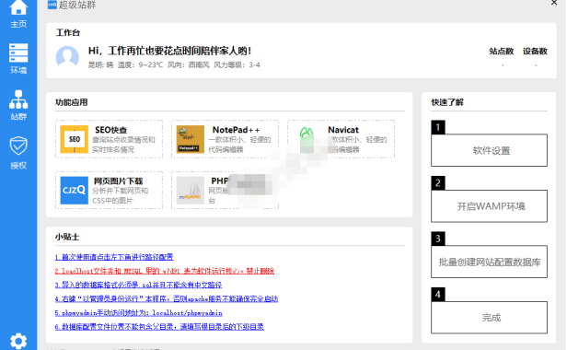Open tip 5 localhost/phpmyadmin link
This screenshot has width=567, height=350.
pos(138,313)
